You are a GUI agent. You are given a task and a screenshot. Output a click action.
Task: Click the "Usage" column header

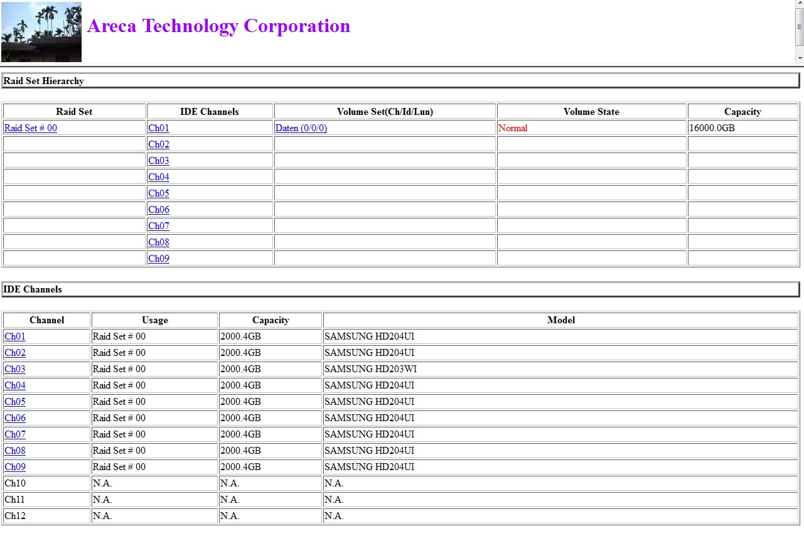(155, 320)
